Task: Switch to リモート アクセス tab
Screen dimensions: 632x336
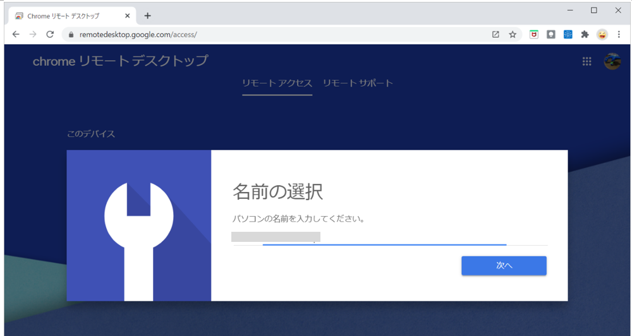Action: click(277, 83)
